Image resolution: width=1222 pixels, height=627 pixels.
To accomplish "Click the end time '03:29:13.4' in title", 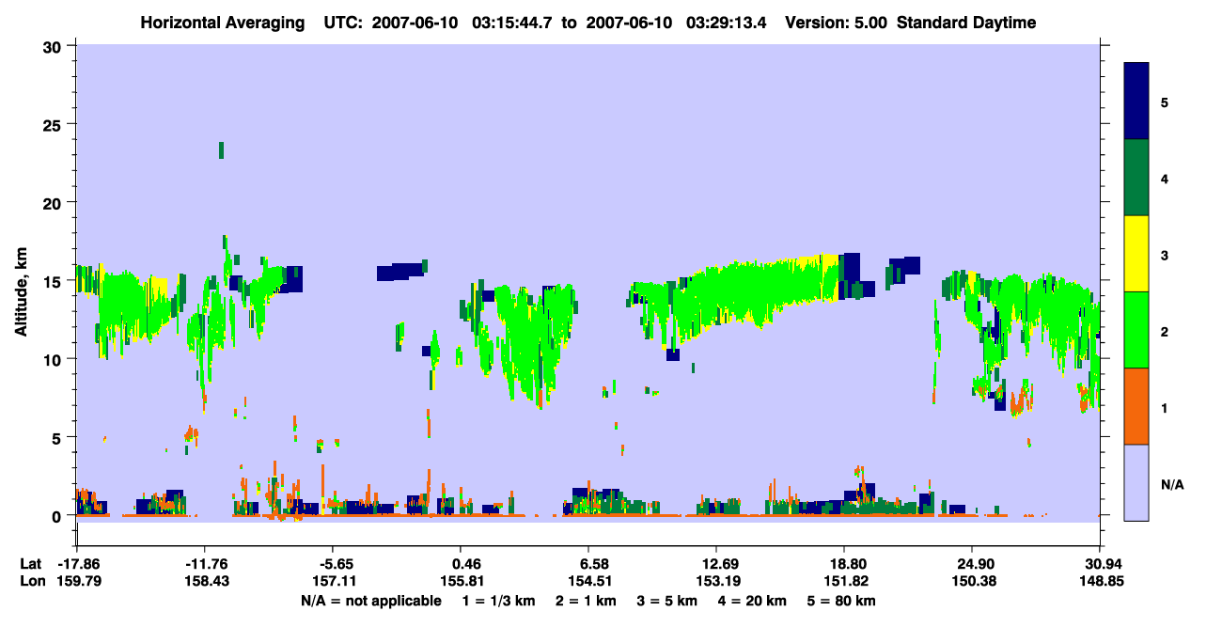I will click(727, 23).
